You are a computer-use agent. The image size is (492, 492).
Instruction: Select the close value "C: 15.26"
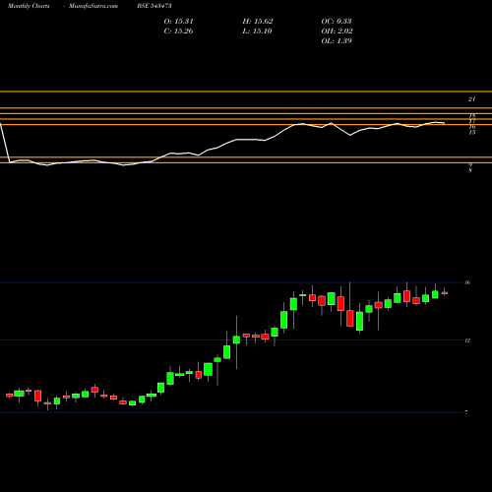pyautogui.click(x=178, y=31)
